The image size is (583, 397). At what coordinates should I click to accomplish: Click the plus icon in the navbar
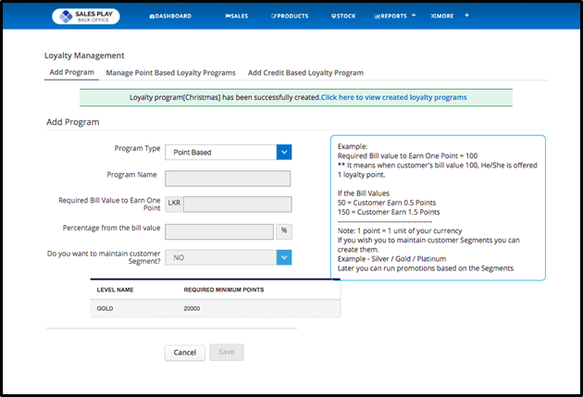466,16
